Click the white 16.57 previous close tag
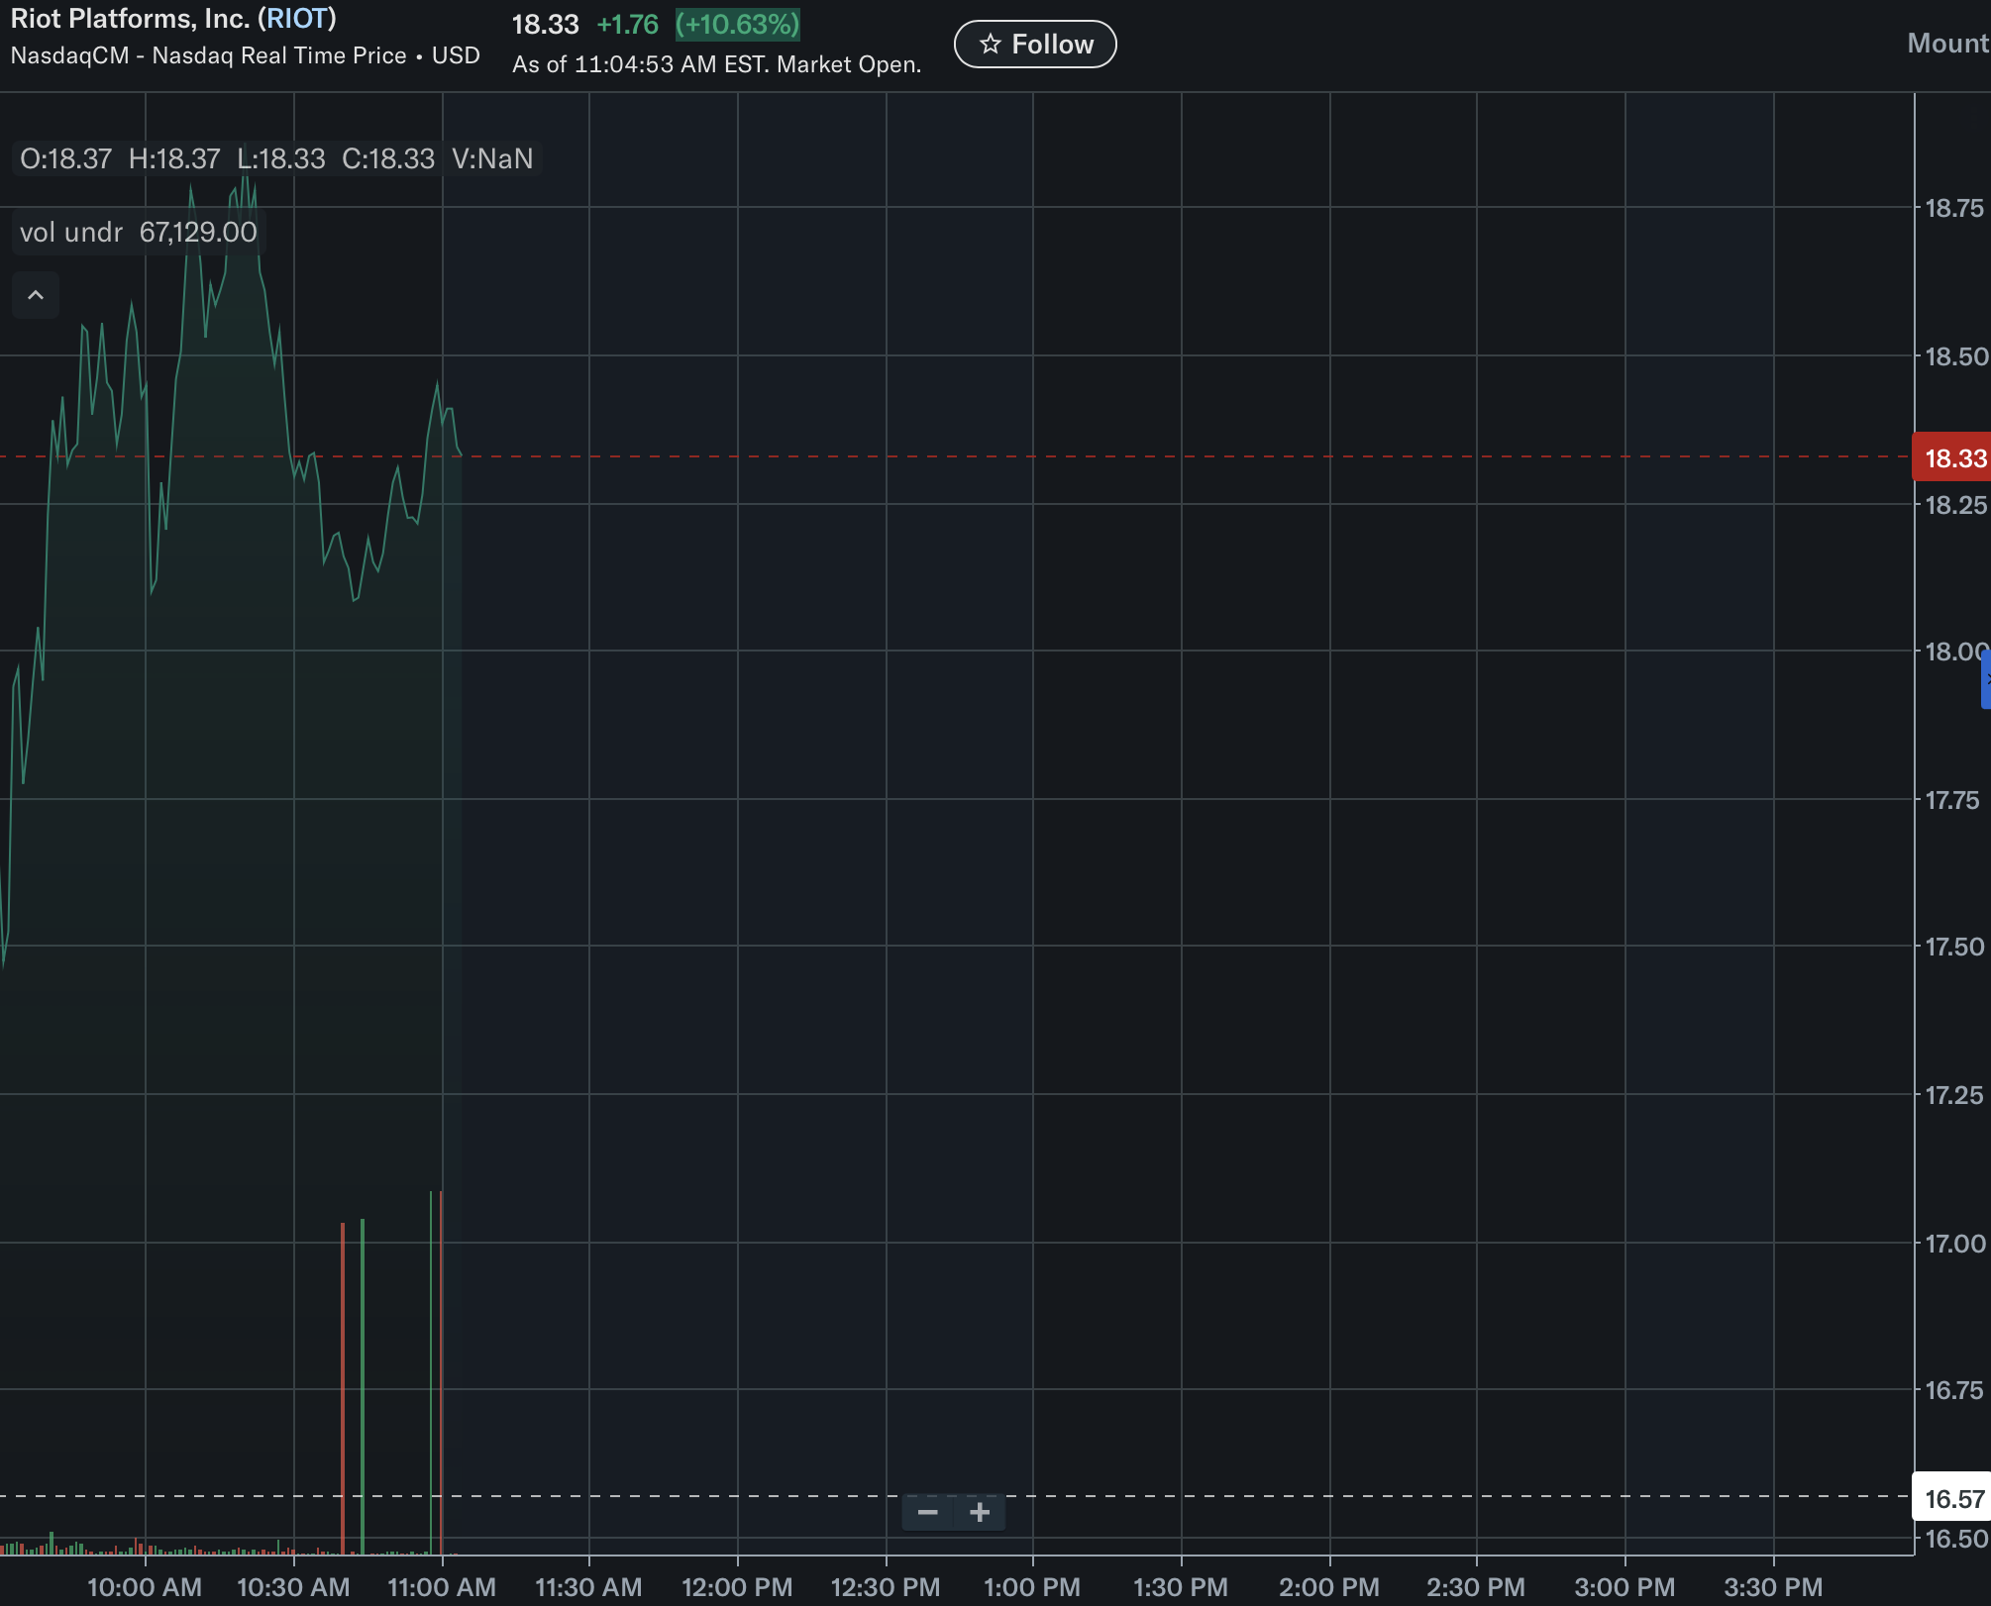Image resolution: width=1991 pixels, height=1606 pixels. [1951, 1498]
